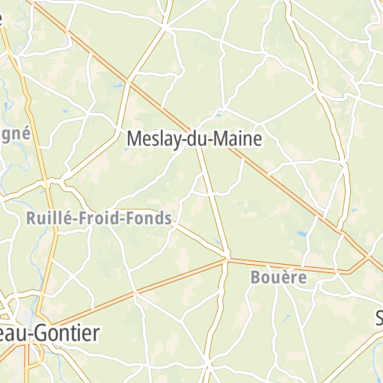Click the small pond just left of Meslay-du-Maine label
Viewport: 383px width, 383px height.
pos(127,150)
